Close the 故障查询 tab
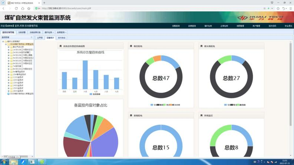Image resolution: width=294 pixels, height=165 pixels. click(66, 33)
